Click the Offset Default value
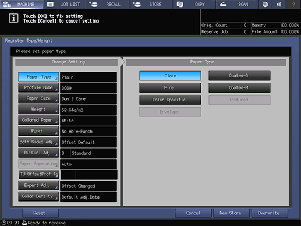301x226 pixels. (88, 142)
